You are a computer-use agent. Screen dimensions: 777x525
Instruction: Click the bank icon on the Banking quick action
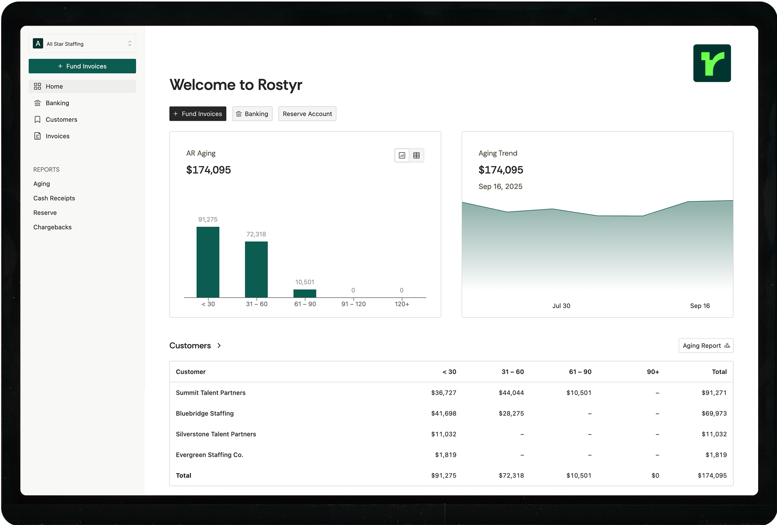tap(239, 113)
